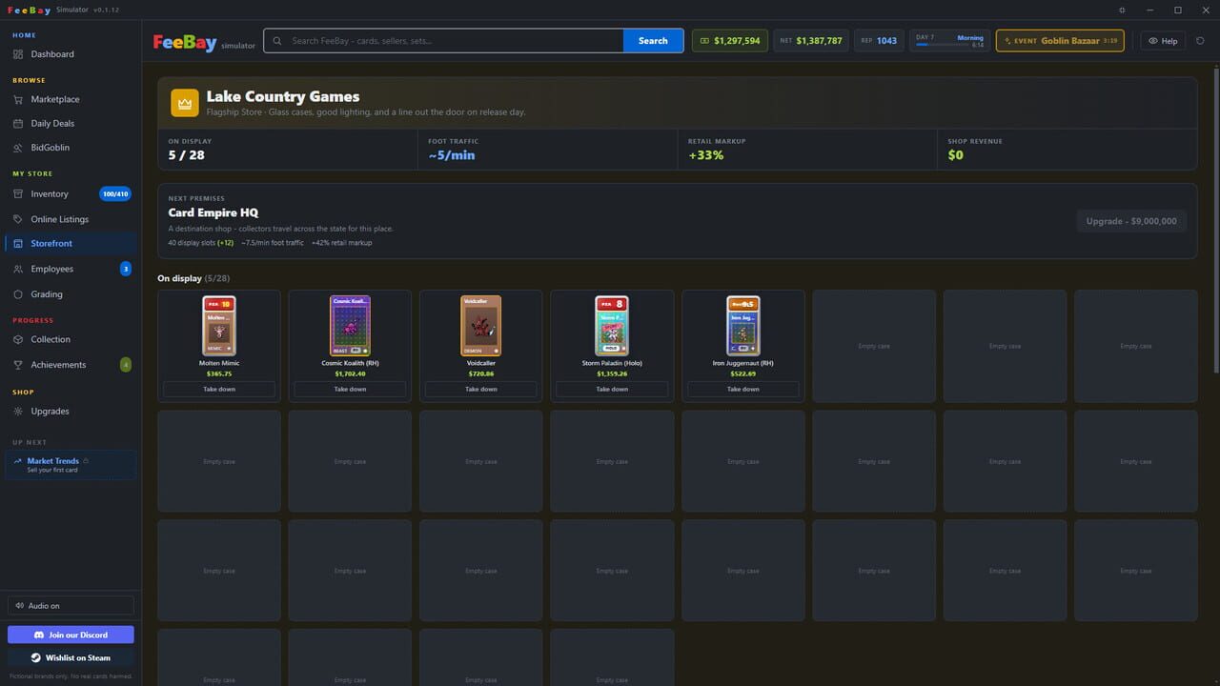Screen dimensions: 1220x686
Task: Click the Steam logo icon
Action: point(36,657)
